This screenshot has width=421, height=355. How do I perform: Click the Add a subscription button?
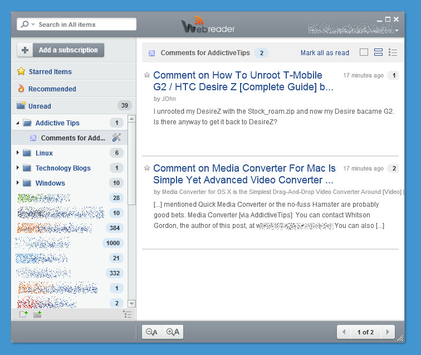(68, 50)
